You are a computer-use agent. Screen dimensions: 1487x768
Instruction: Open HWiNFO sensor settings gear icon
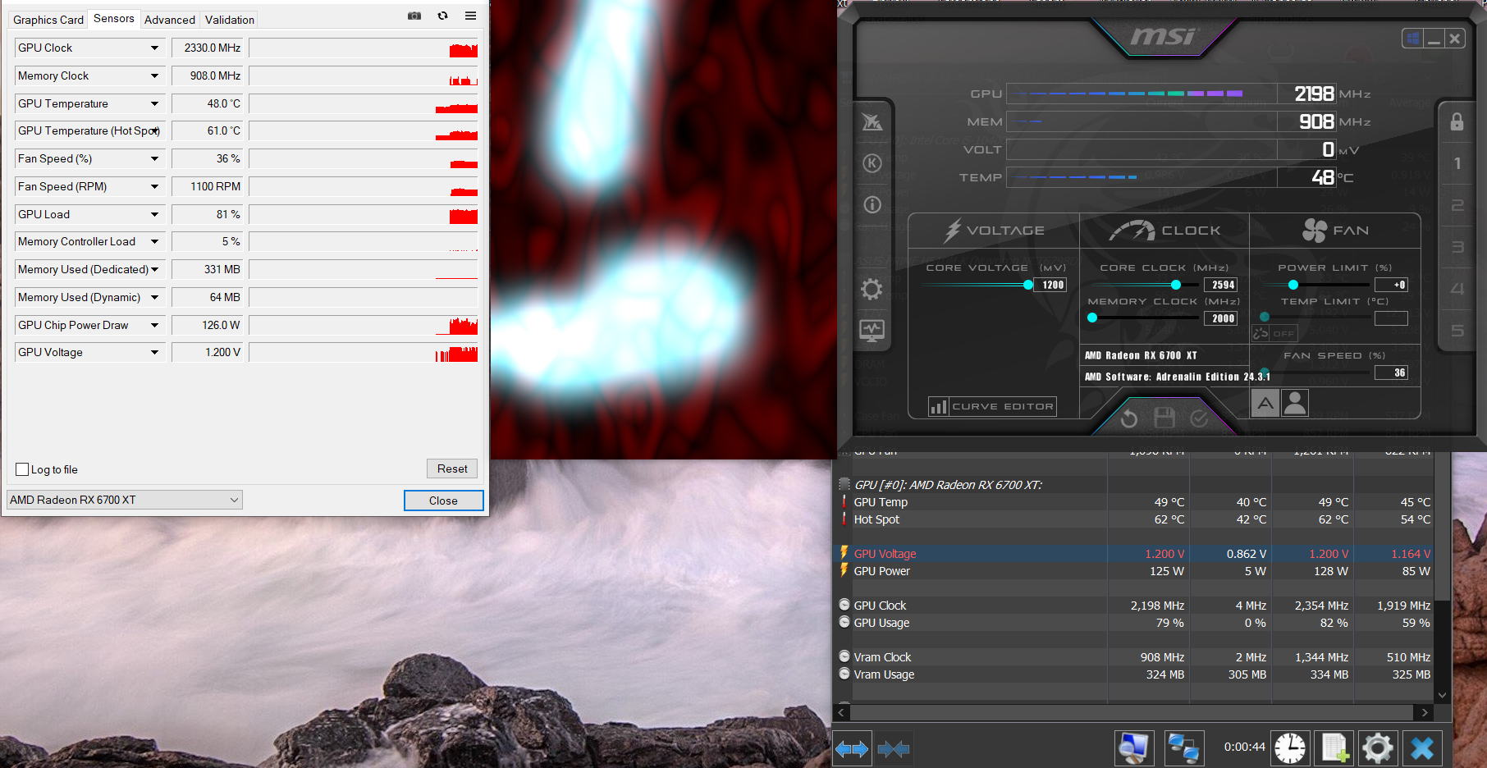[x=1378, y=748]
